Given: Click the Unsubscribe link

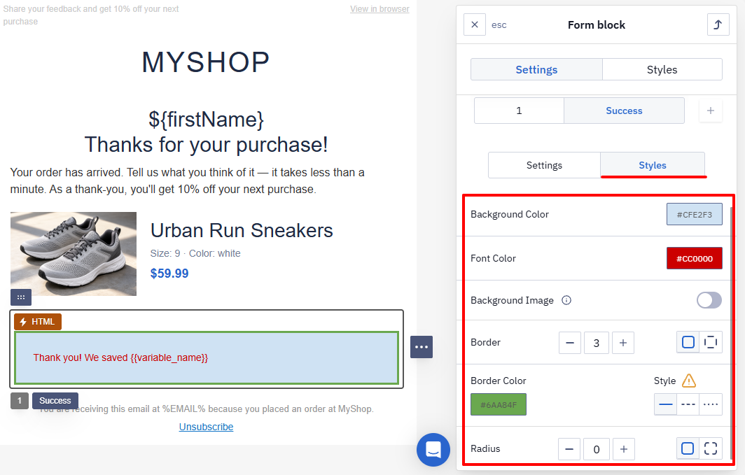Looking at the screenshot, I should click(206, 427).
